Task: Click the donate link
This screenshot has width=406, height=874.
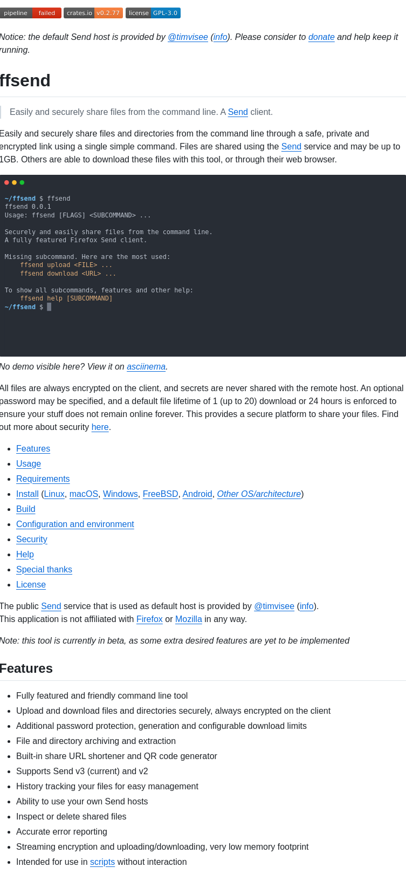Action: pos(321,37)
